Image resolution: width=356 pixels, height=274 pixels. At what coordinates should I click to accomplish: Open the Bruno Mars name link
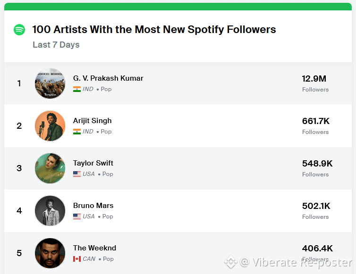point(93,206)
